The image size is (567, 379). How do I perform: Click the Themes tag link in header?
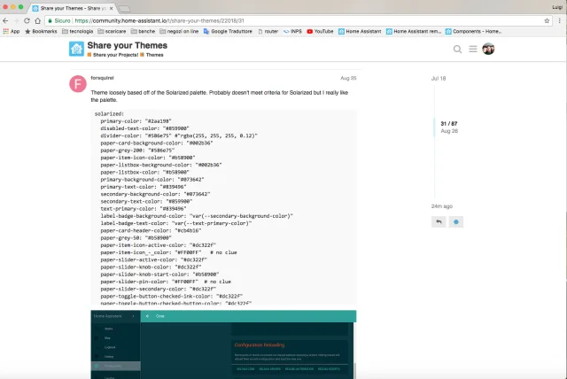point(151,55)
